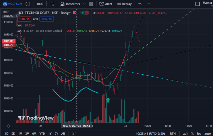This screenshot has width=213, height=136.
Task: Toggle percent scale mode
Action: (x=192, y=134)
